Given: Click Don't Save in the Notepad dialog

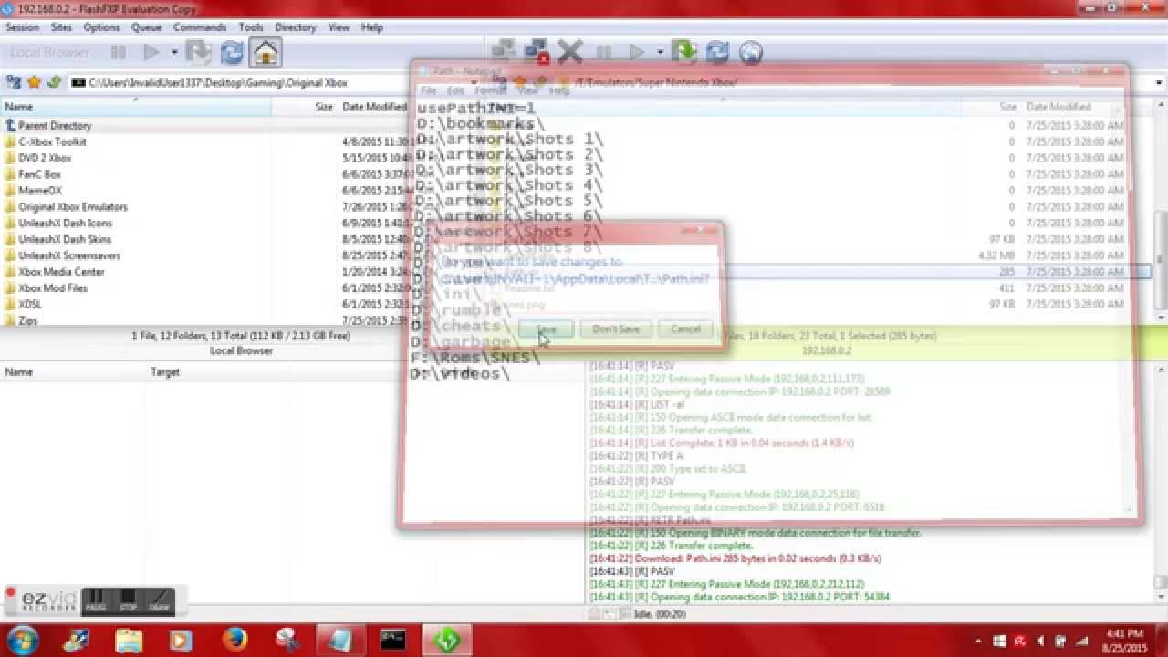Looking at the screenshot, I should pos(616,329).
